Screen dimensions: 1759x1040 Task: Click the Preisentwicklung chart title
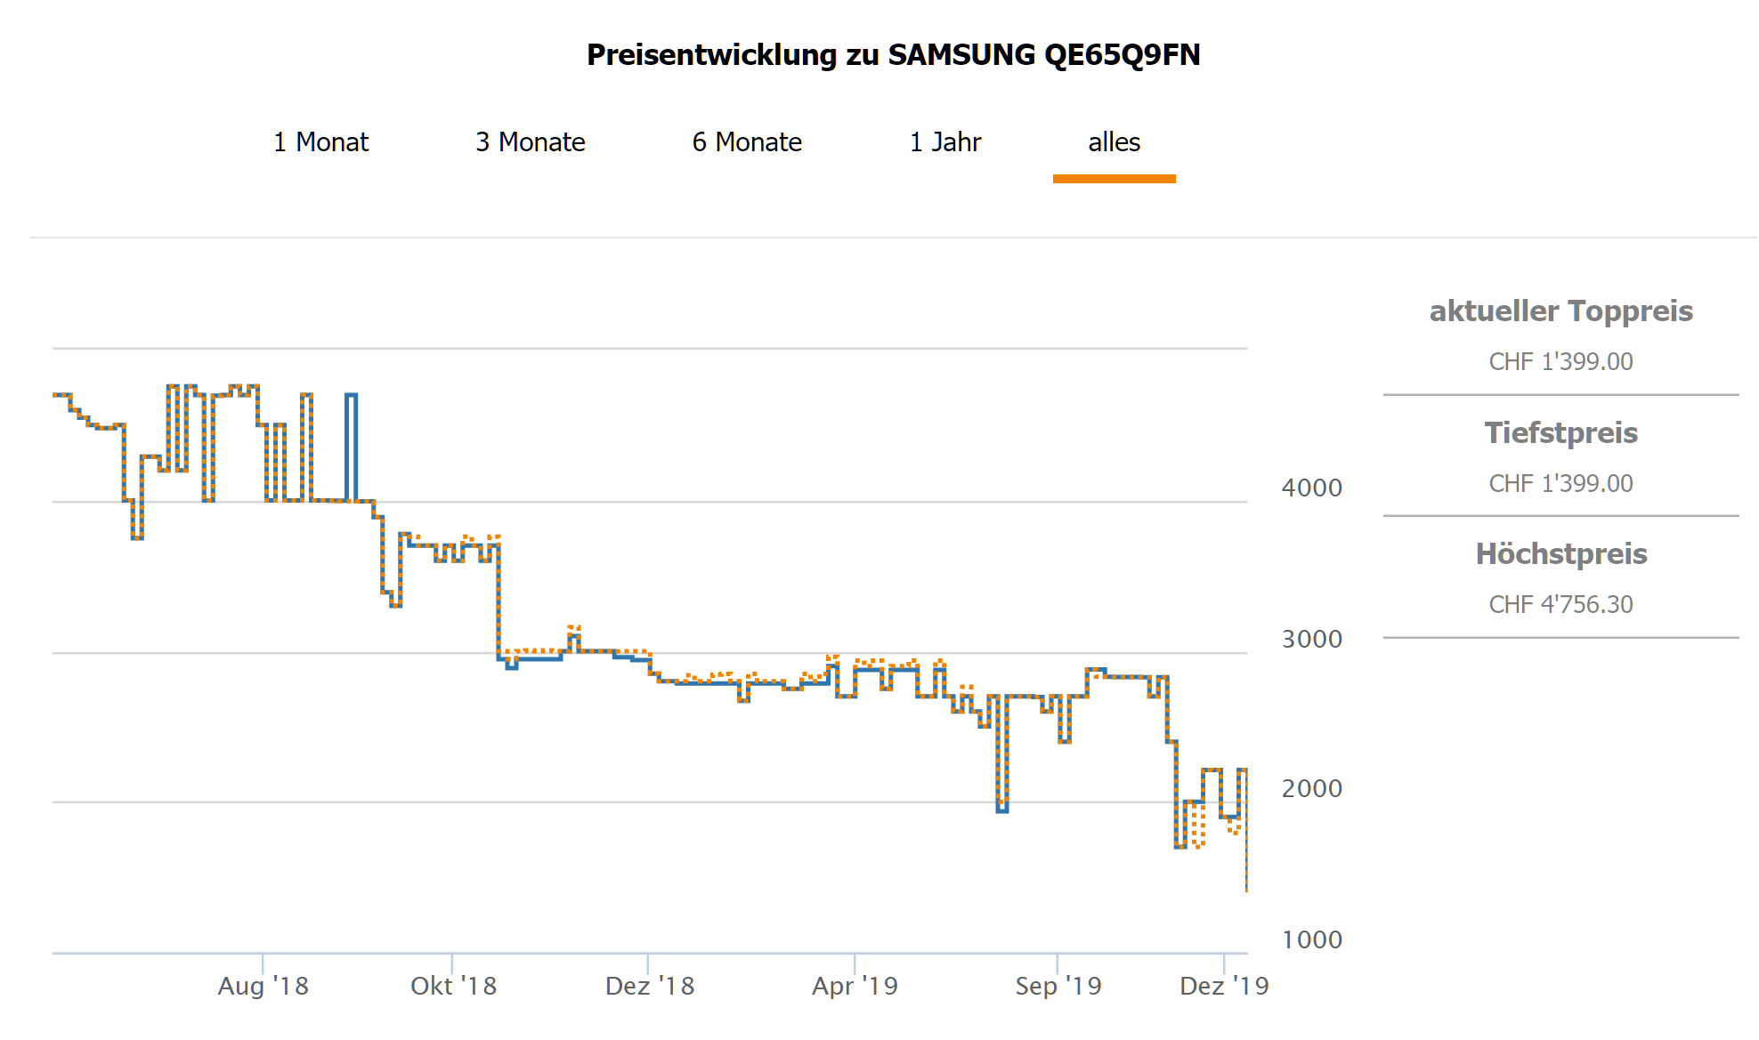[x=893, y=55]
